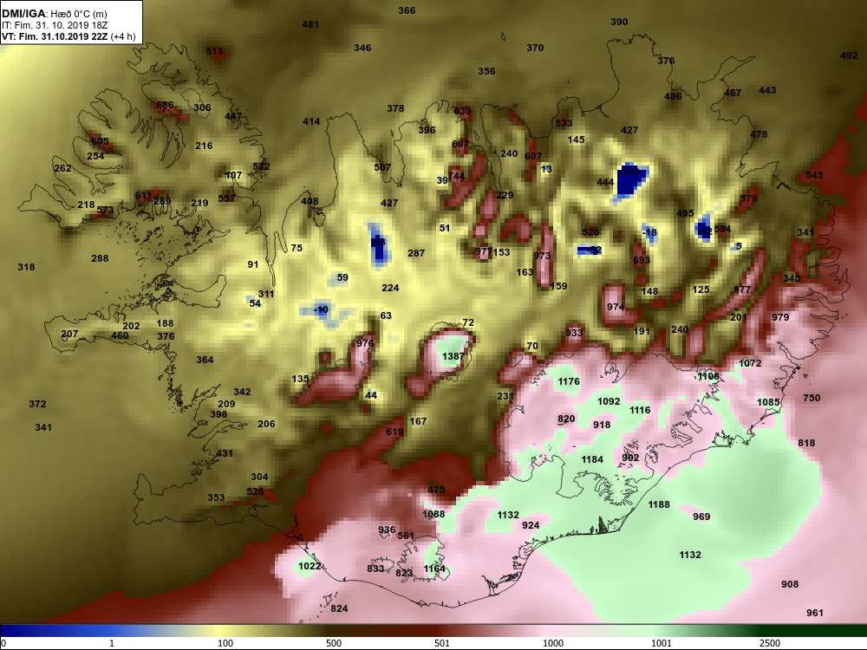
Task: Click the map value '877'
Action: (743, 289)
